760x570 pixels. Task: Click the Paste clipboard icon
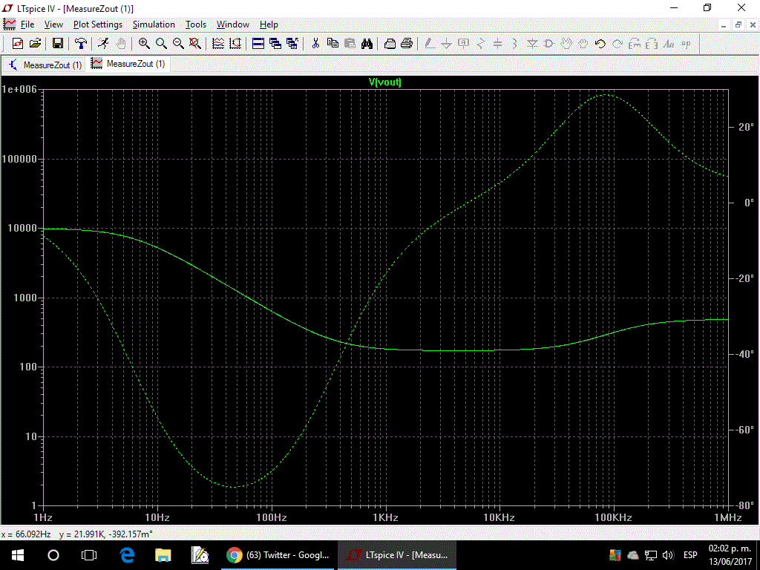(350, 44)
